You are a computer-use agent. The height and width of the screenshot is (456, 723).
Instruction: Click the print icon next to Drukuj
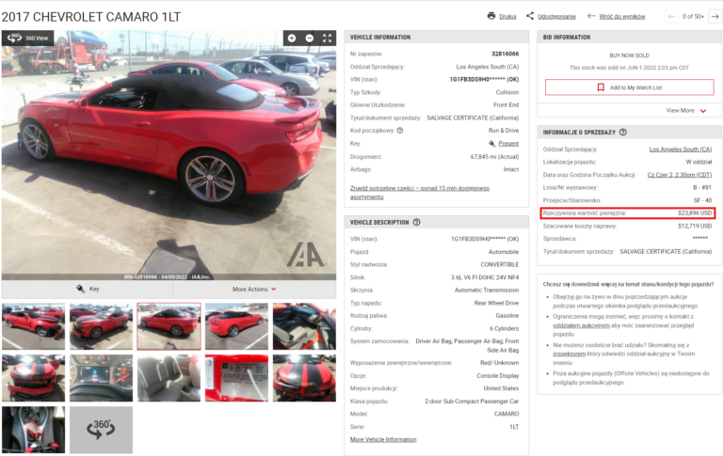(491, 16)
